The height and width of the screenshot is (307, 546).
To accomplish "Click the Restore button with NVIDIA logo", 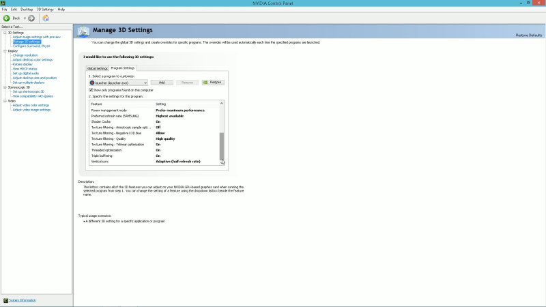I will pyautogui.click(x=213, y=83).
